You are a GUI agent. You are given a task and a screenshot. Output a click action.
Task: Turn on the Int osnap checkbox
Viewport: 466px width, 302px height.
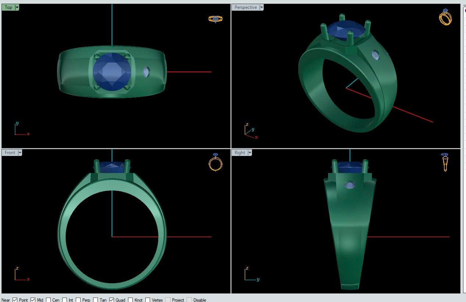click(65, 300)
